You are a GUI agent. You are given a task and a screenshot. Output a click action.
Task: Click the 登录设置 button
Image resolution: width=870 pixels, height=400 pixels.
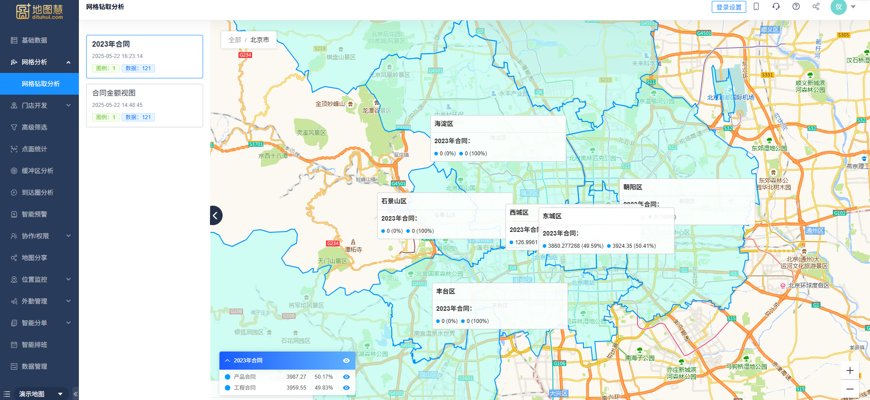pos(729,7)
